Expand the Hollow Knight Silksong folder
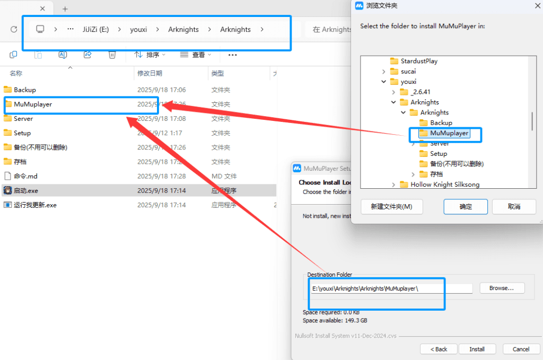 393,185
